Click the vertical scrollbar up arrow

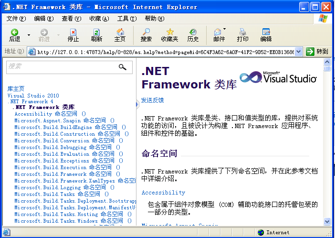pos(327,62)
